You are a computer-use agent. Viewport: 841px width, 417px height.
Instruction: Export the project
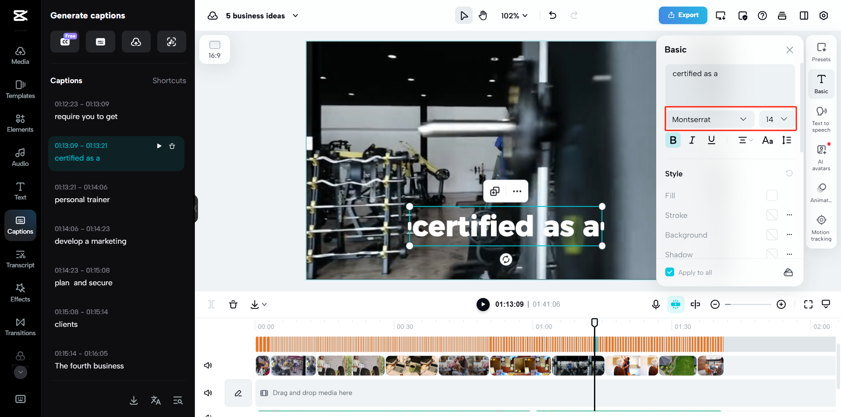tap(683, 15)
